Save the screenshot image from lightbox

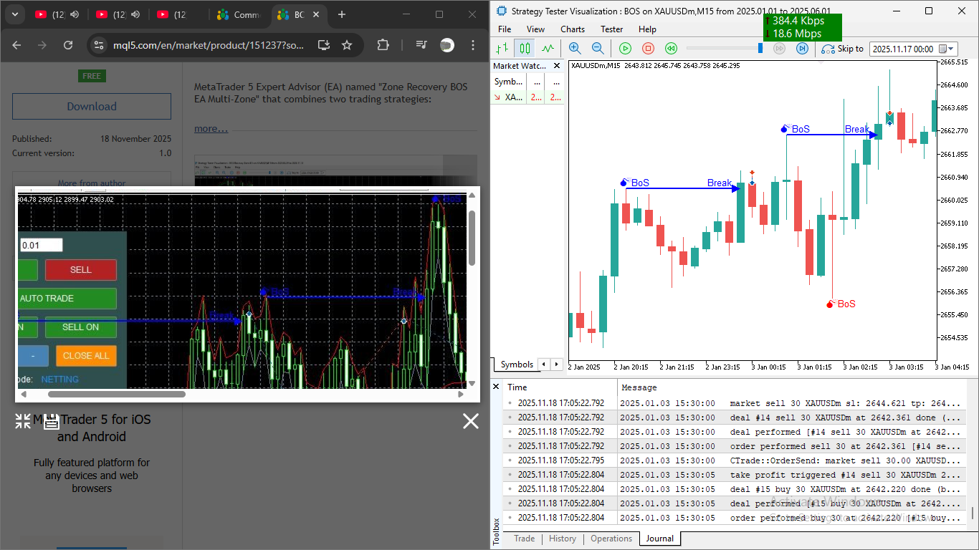(51, 421)
